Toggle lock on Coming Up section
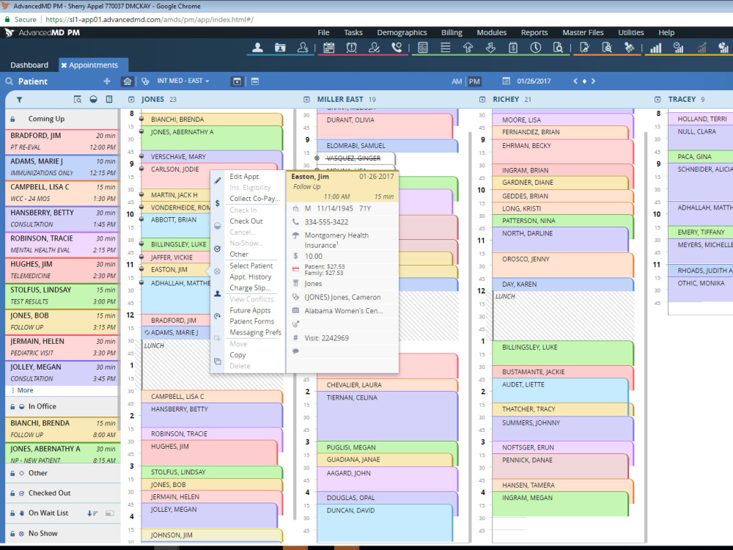 point(12,120)
